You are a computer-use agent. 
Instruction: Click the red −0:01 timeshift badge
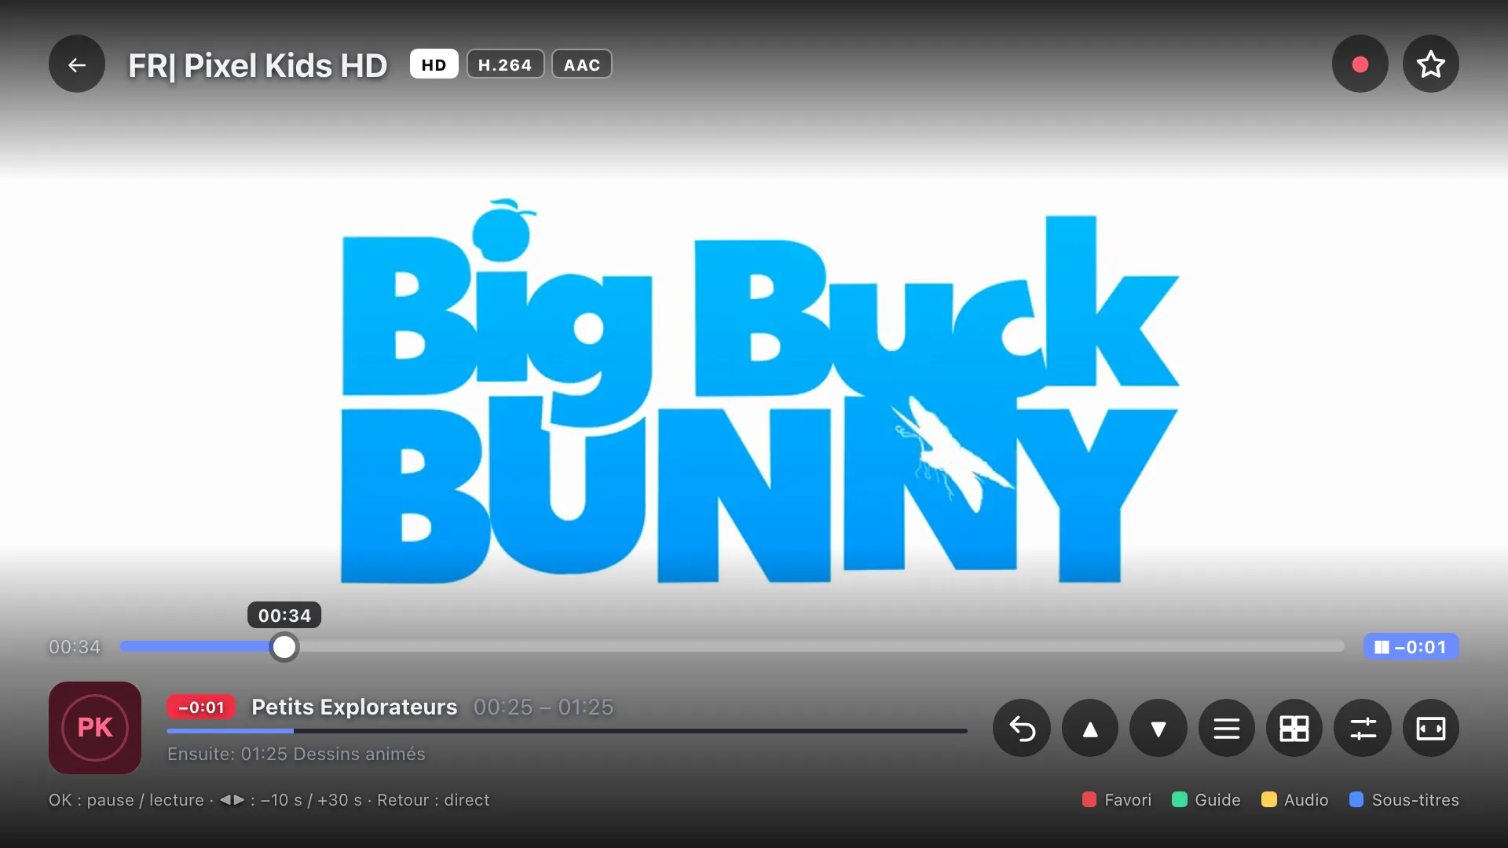(x=201, y=707)
